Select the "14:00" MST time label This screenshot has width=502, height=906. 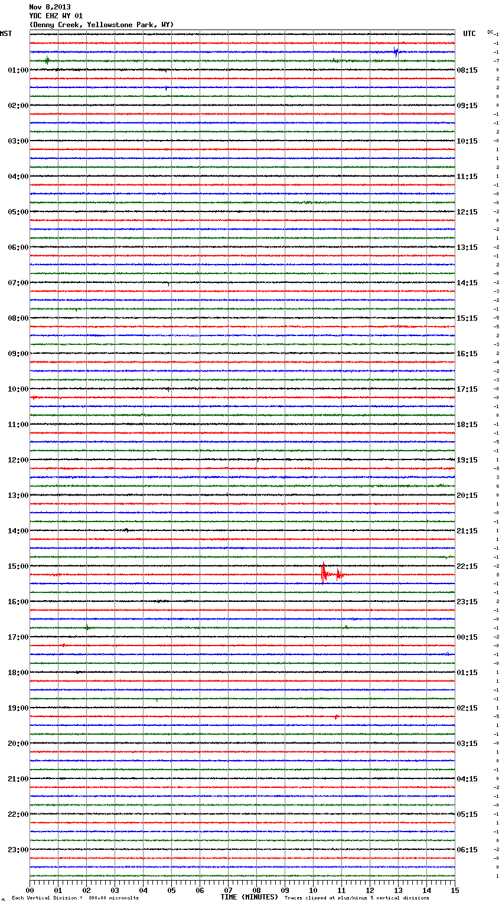click(18, 531)
